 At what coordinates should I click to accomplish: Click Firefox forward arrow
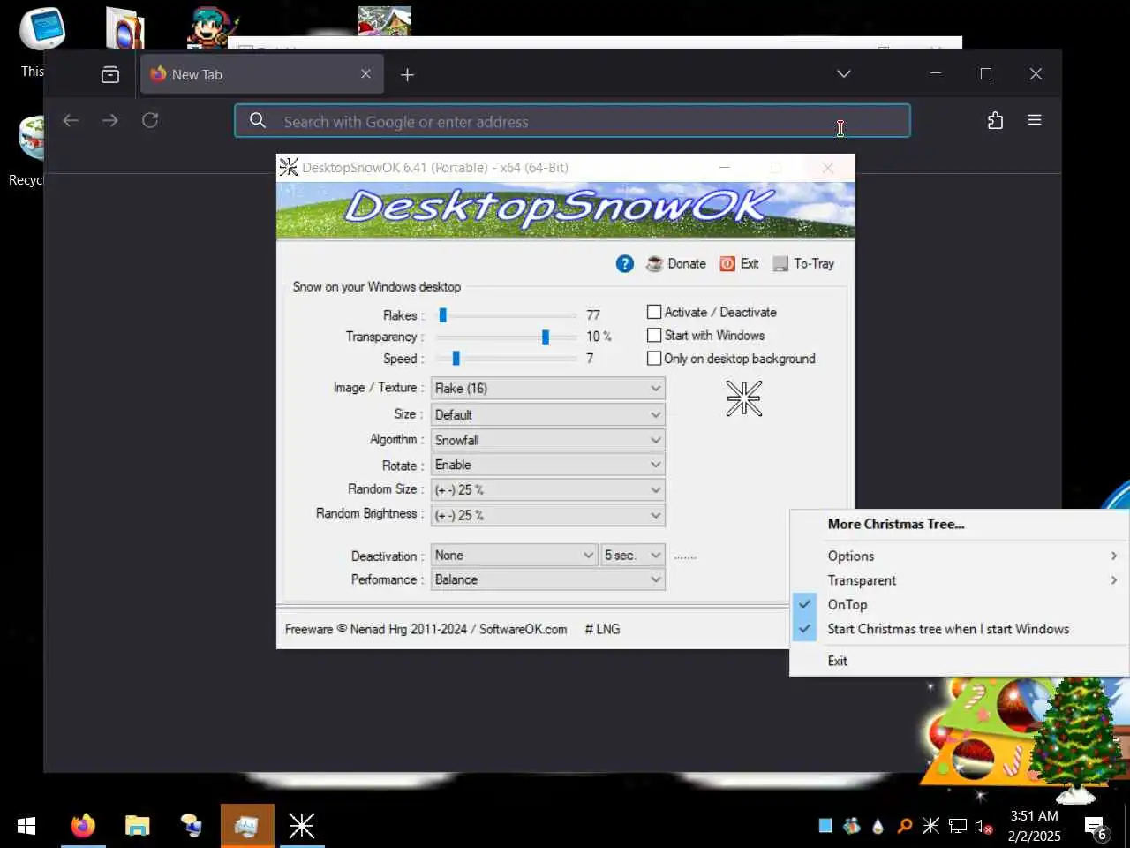pos(110,120)
